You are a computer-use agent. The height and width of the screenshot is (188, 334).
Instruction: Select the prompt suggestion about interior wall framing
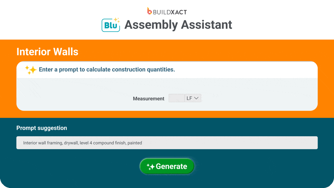(82, 143)
